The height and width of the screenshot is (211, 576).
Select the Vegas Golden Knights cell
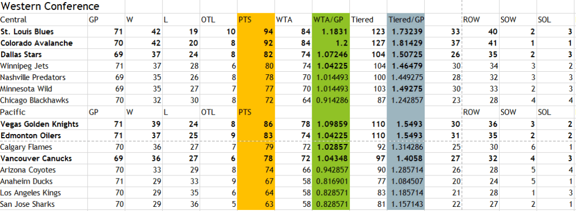[39, 124]
